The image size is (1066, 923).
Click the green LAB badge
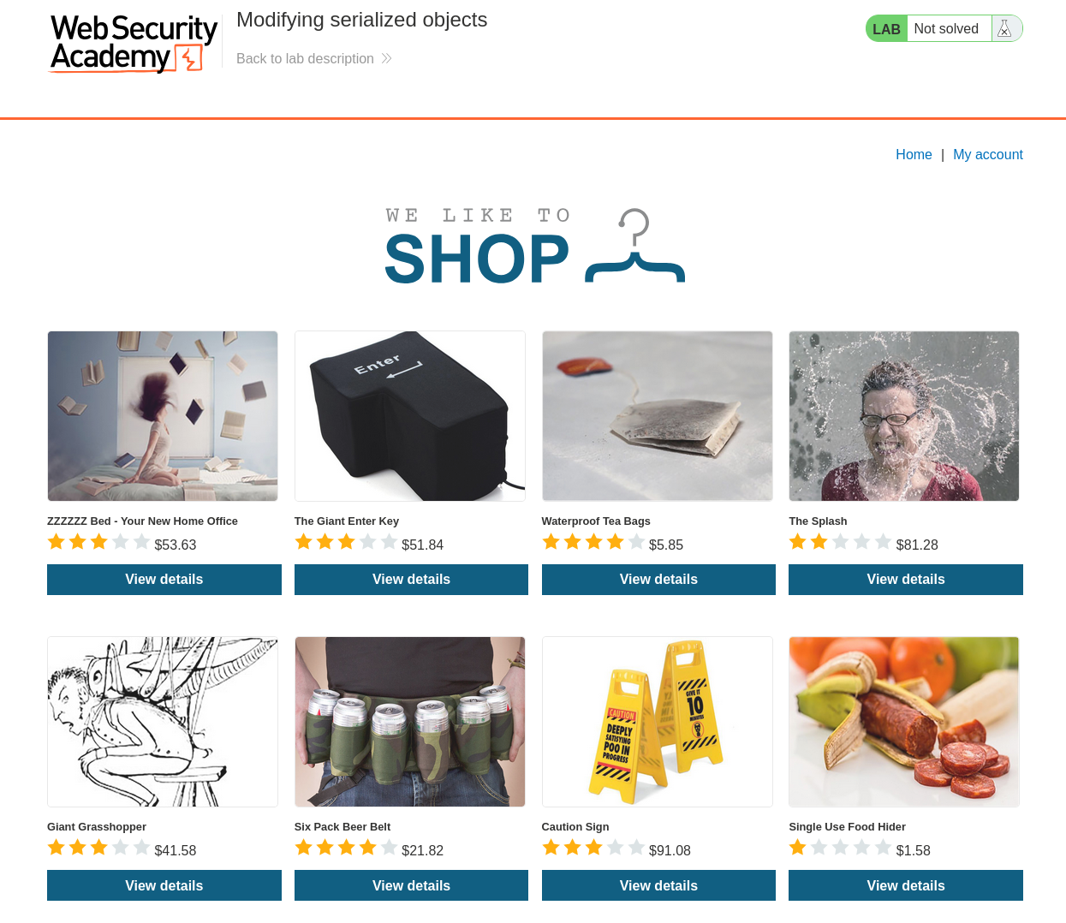[886, 29]
